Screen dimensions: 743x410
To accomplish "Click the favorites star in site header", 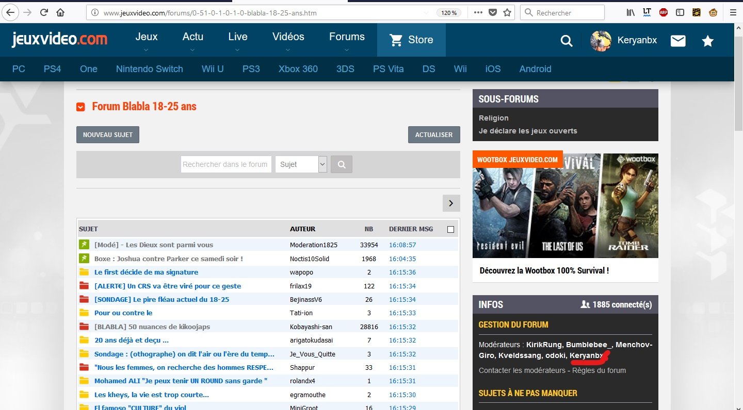I will tap(707, 41).
